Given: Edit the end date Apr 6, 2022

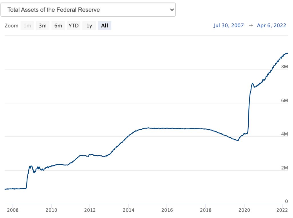Looking at the screenshot, I should (272, 25).
